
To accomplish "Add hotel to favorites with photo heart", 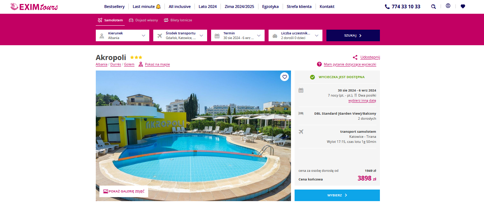I will coord(284,77).
